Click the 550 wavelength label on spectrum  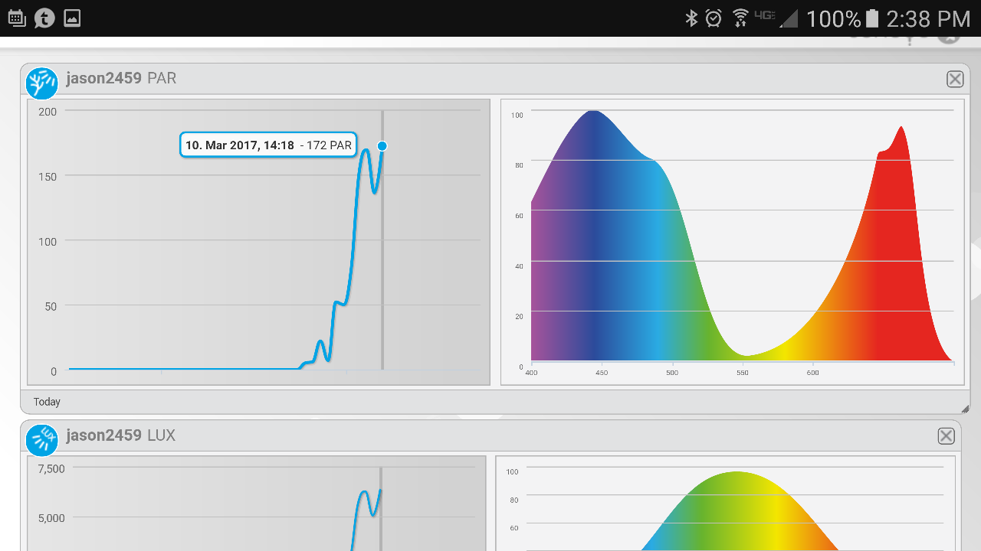(743, 373)
